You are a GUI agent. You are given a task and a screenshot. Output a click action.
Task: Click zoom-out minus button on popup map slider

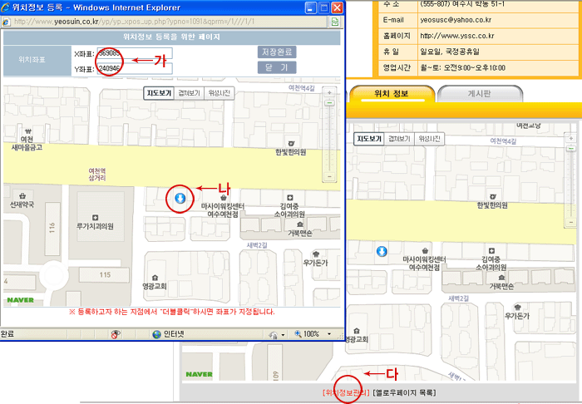pyautogui.click(x=329, y=176)
